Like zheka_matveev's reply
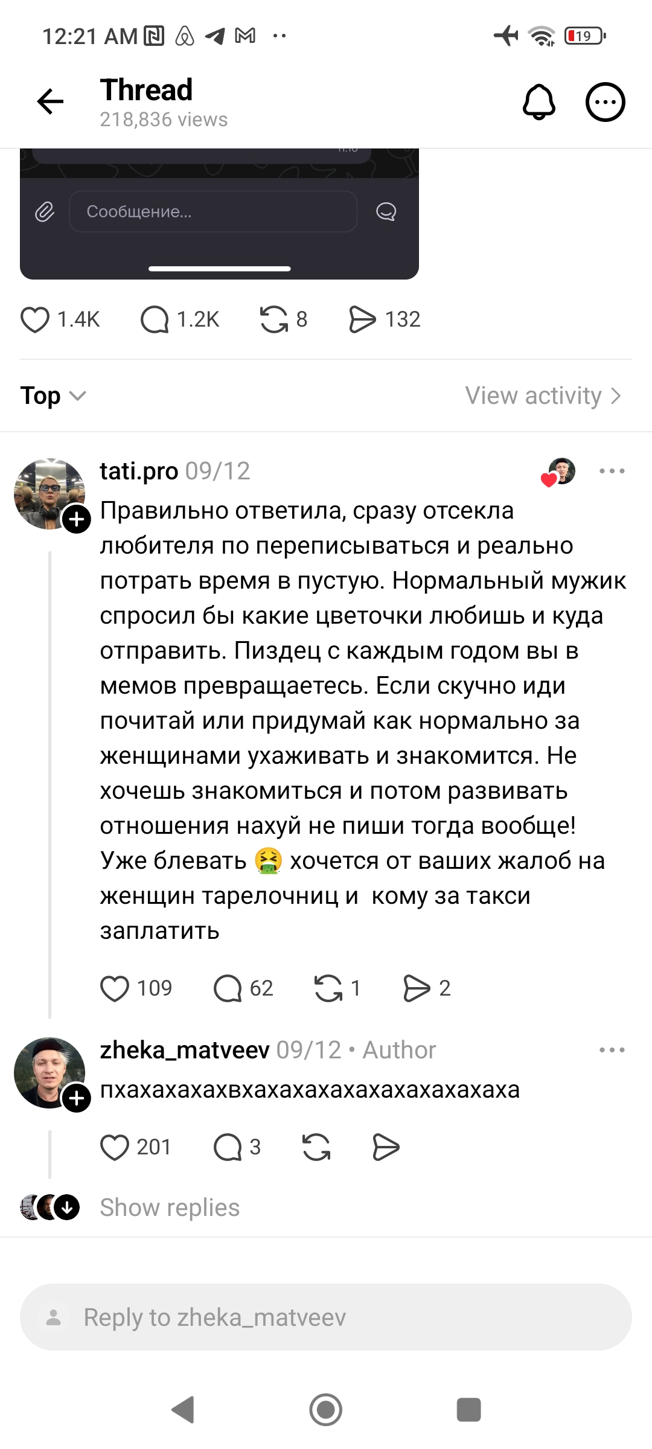This screenshot has height=1449, width=652. click(115, 1147)
